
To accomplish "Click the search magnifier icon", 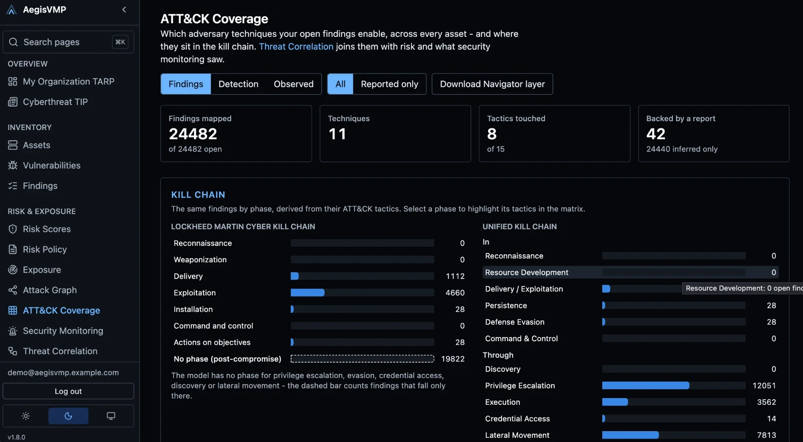I will pyautogui.click(x=13, y=42).
